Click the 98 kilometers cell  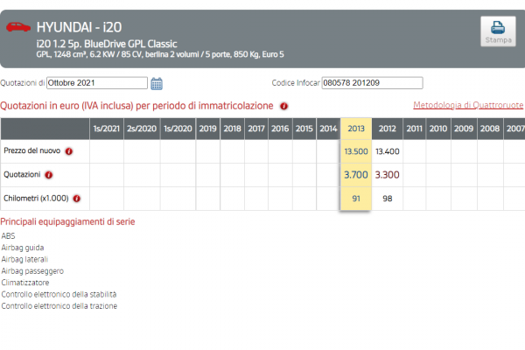[x=387, y=199]
